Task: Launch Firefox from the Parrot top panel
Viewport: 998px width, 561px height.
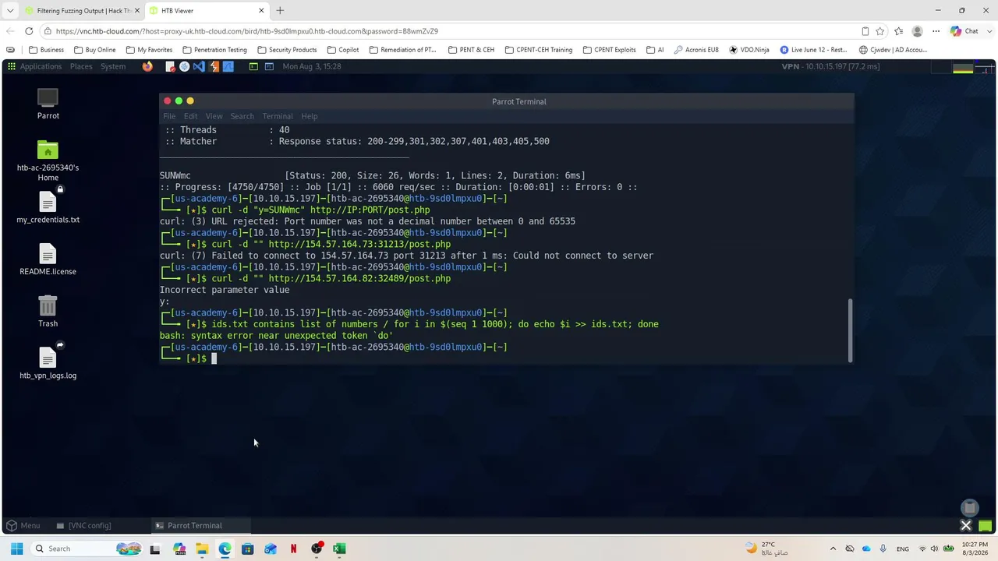Action: tap(147, 66)
